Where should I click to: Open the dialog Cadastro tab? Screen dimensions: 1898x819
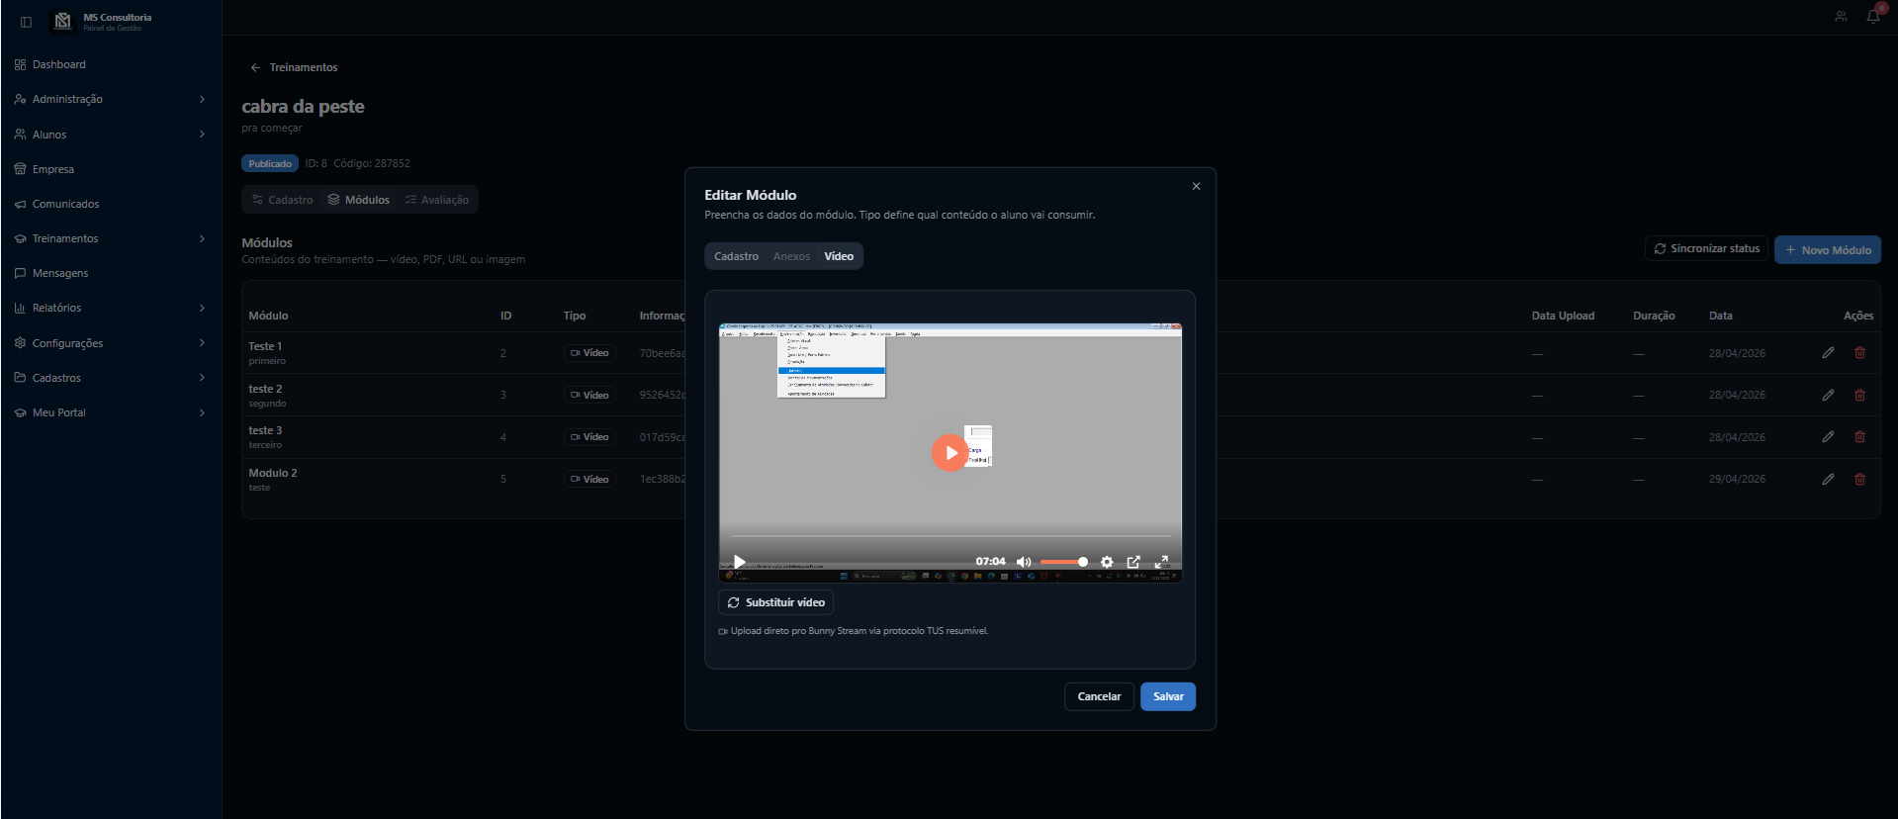pyautogui.click(x=737, y=256)
